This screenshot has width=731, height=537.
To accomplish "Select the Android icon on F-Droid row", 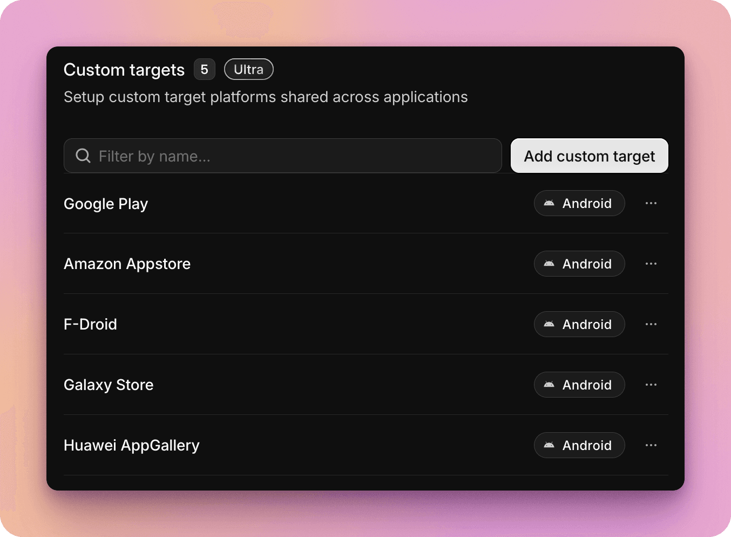I will pos(549,324).
